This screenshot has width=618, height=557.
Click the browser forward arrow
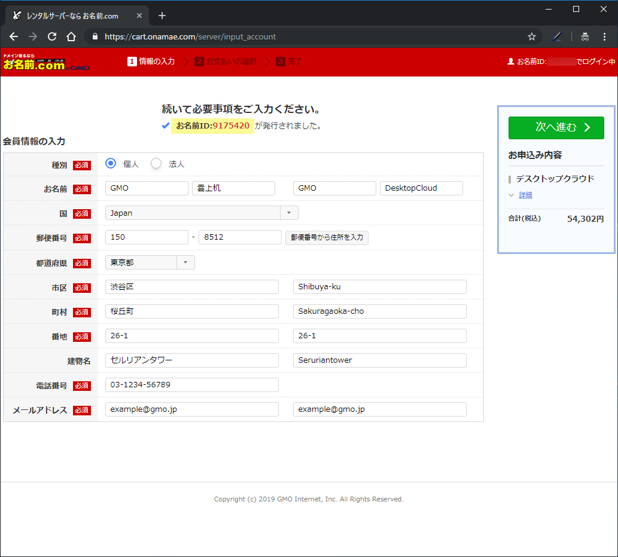click(33, 36)
